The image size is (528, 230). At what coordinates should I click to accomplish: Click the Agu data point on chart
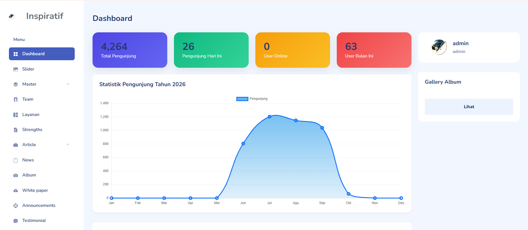pyautogui.click(x=296, y=120)
